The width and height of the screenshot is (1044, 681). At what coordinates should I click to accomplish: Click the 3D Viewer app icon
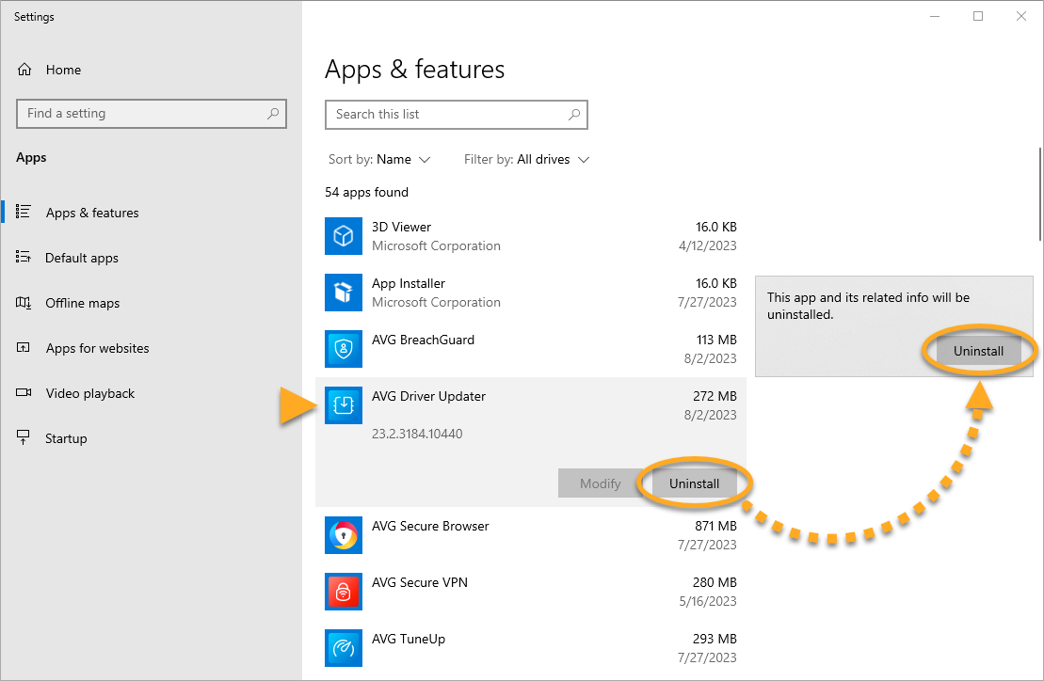[344, 236]
